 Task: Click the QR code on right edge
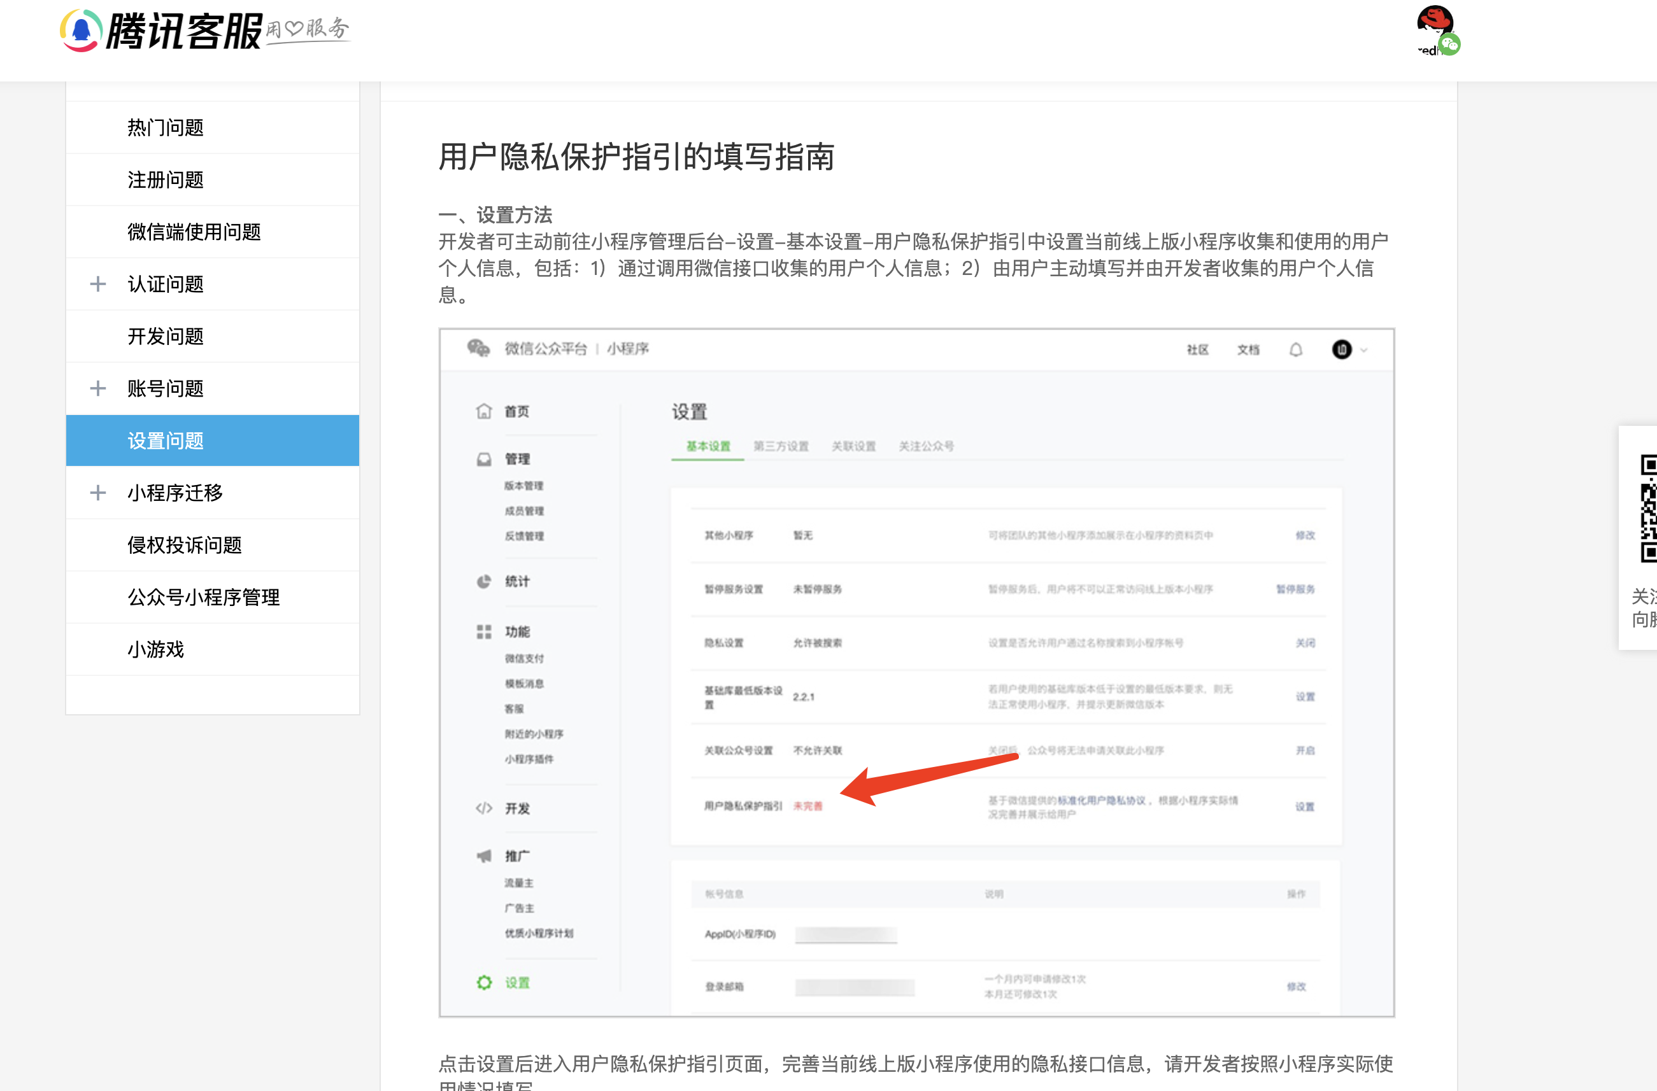1647,508
